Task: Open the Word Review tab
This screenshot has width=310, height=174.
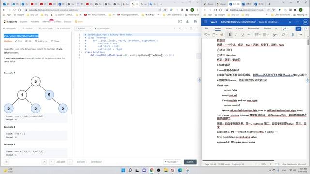Action: tap(267, 29)
